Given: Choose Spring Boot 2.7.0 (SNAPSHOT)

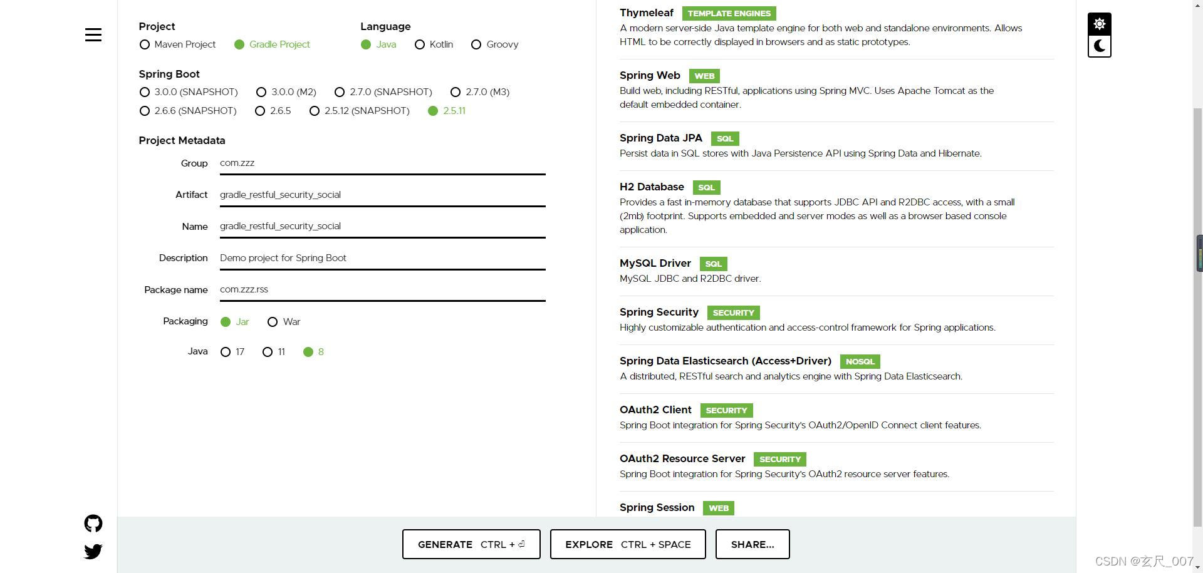Looking at the screenshot, I should coord(383,92).
